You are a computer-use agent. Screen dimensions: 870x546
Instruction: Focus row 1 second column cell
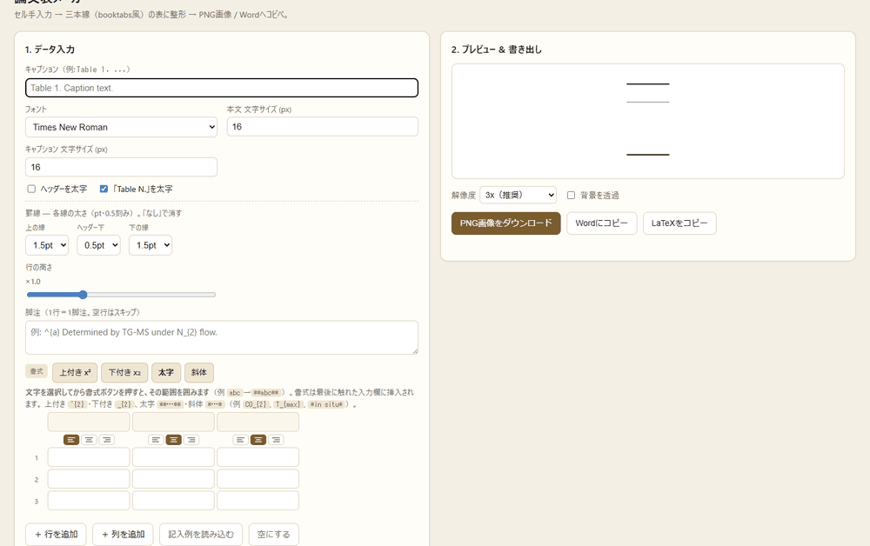(174, 457)
